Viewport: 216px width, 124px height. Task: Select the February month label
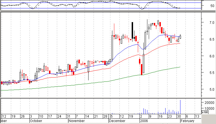point(187,121)
